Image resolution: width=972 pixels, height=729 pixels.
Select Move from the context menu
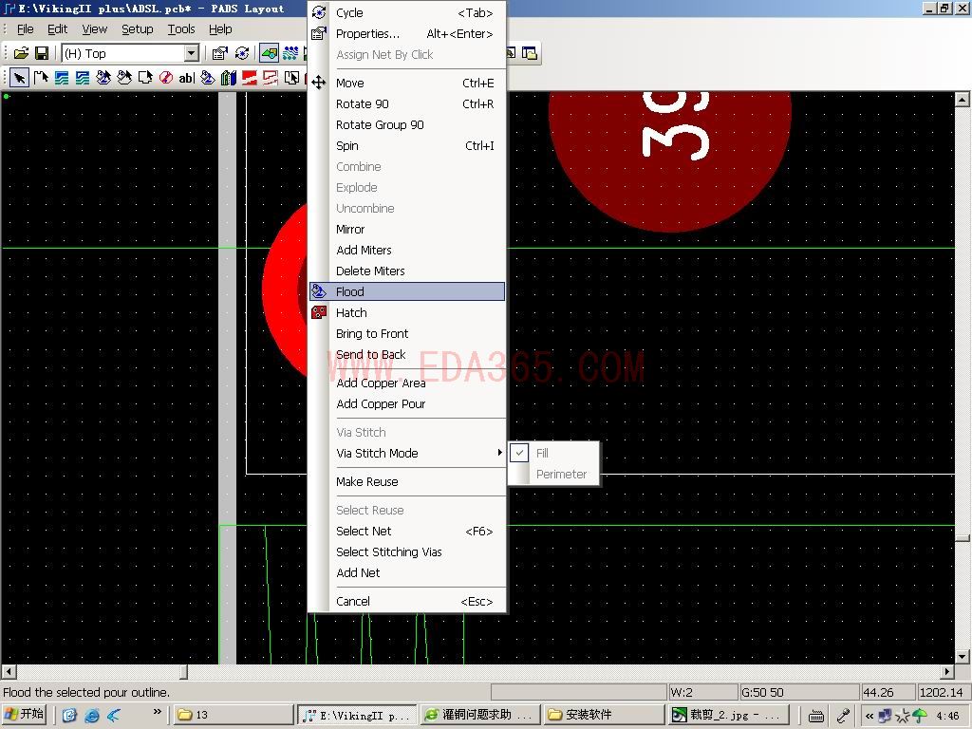click(407, 84)
